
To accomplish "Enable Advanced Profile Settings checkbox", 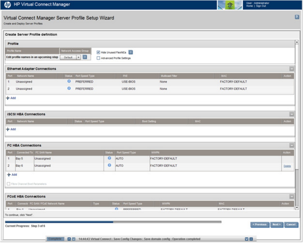I will pos(98,58).
